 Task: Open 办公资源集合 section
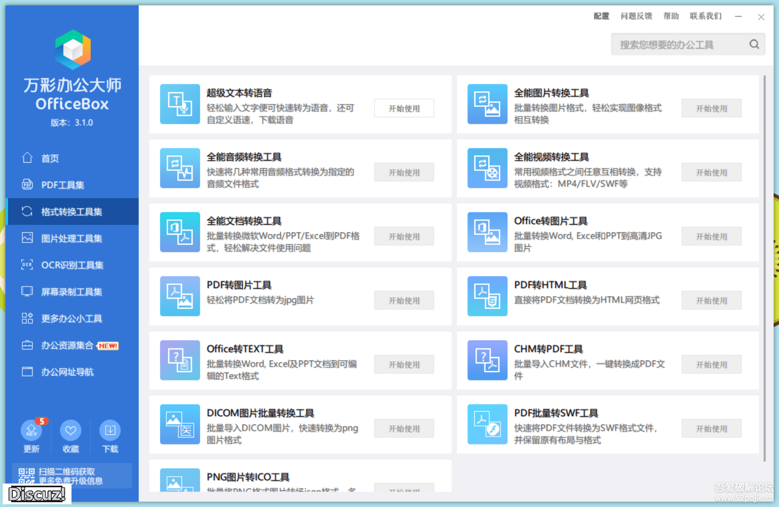[x=72, y=345]
